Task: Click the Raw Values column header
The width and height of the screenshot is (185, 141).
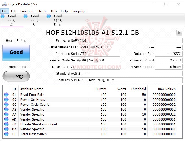Action: point(162,89)
